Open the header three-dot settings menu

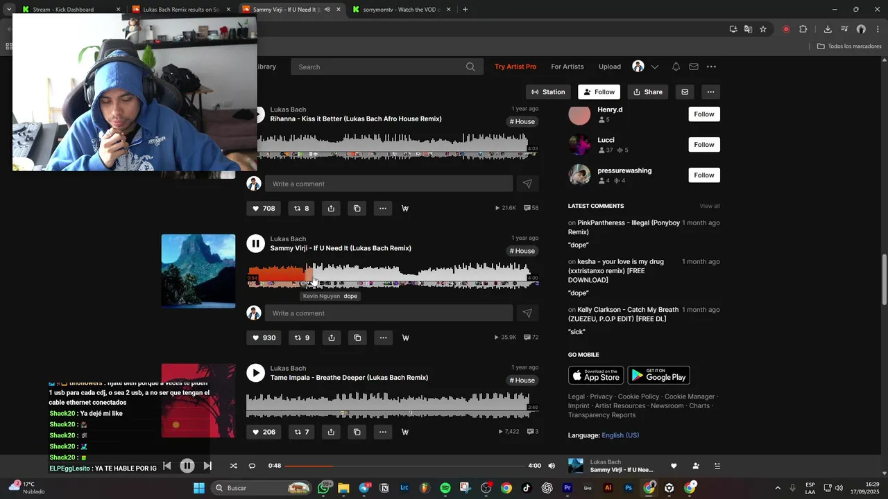pos(711,67)
